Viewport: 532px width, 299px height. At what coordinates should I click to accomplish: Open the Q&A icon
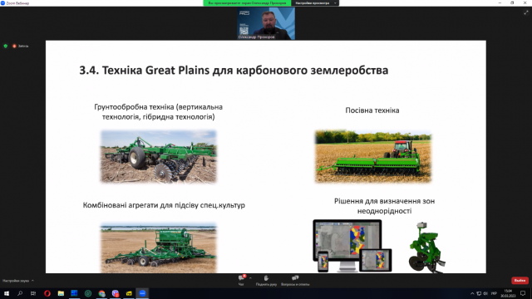pyautogui.click(x=295, y=278)
